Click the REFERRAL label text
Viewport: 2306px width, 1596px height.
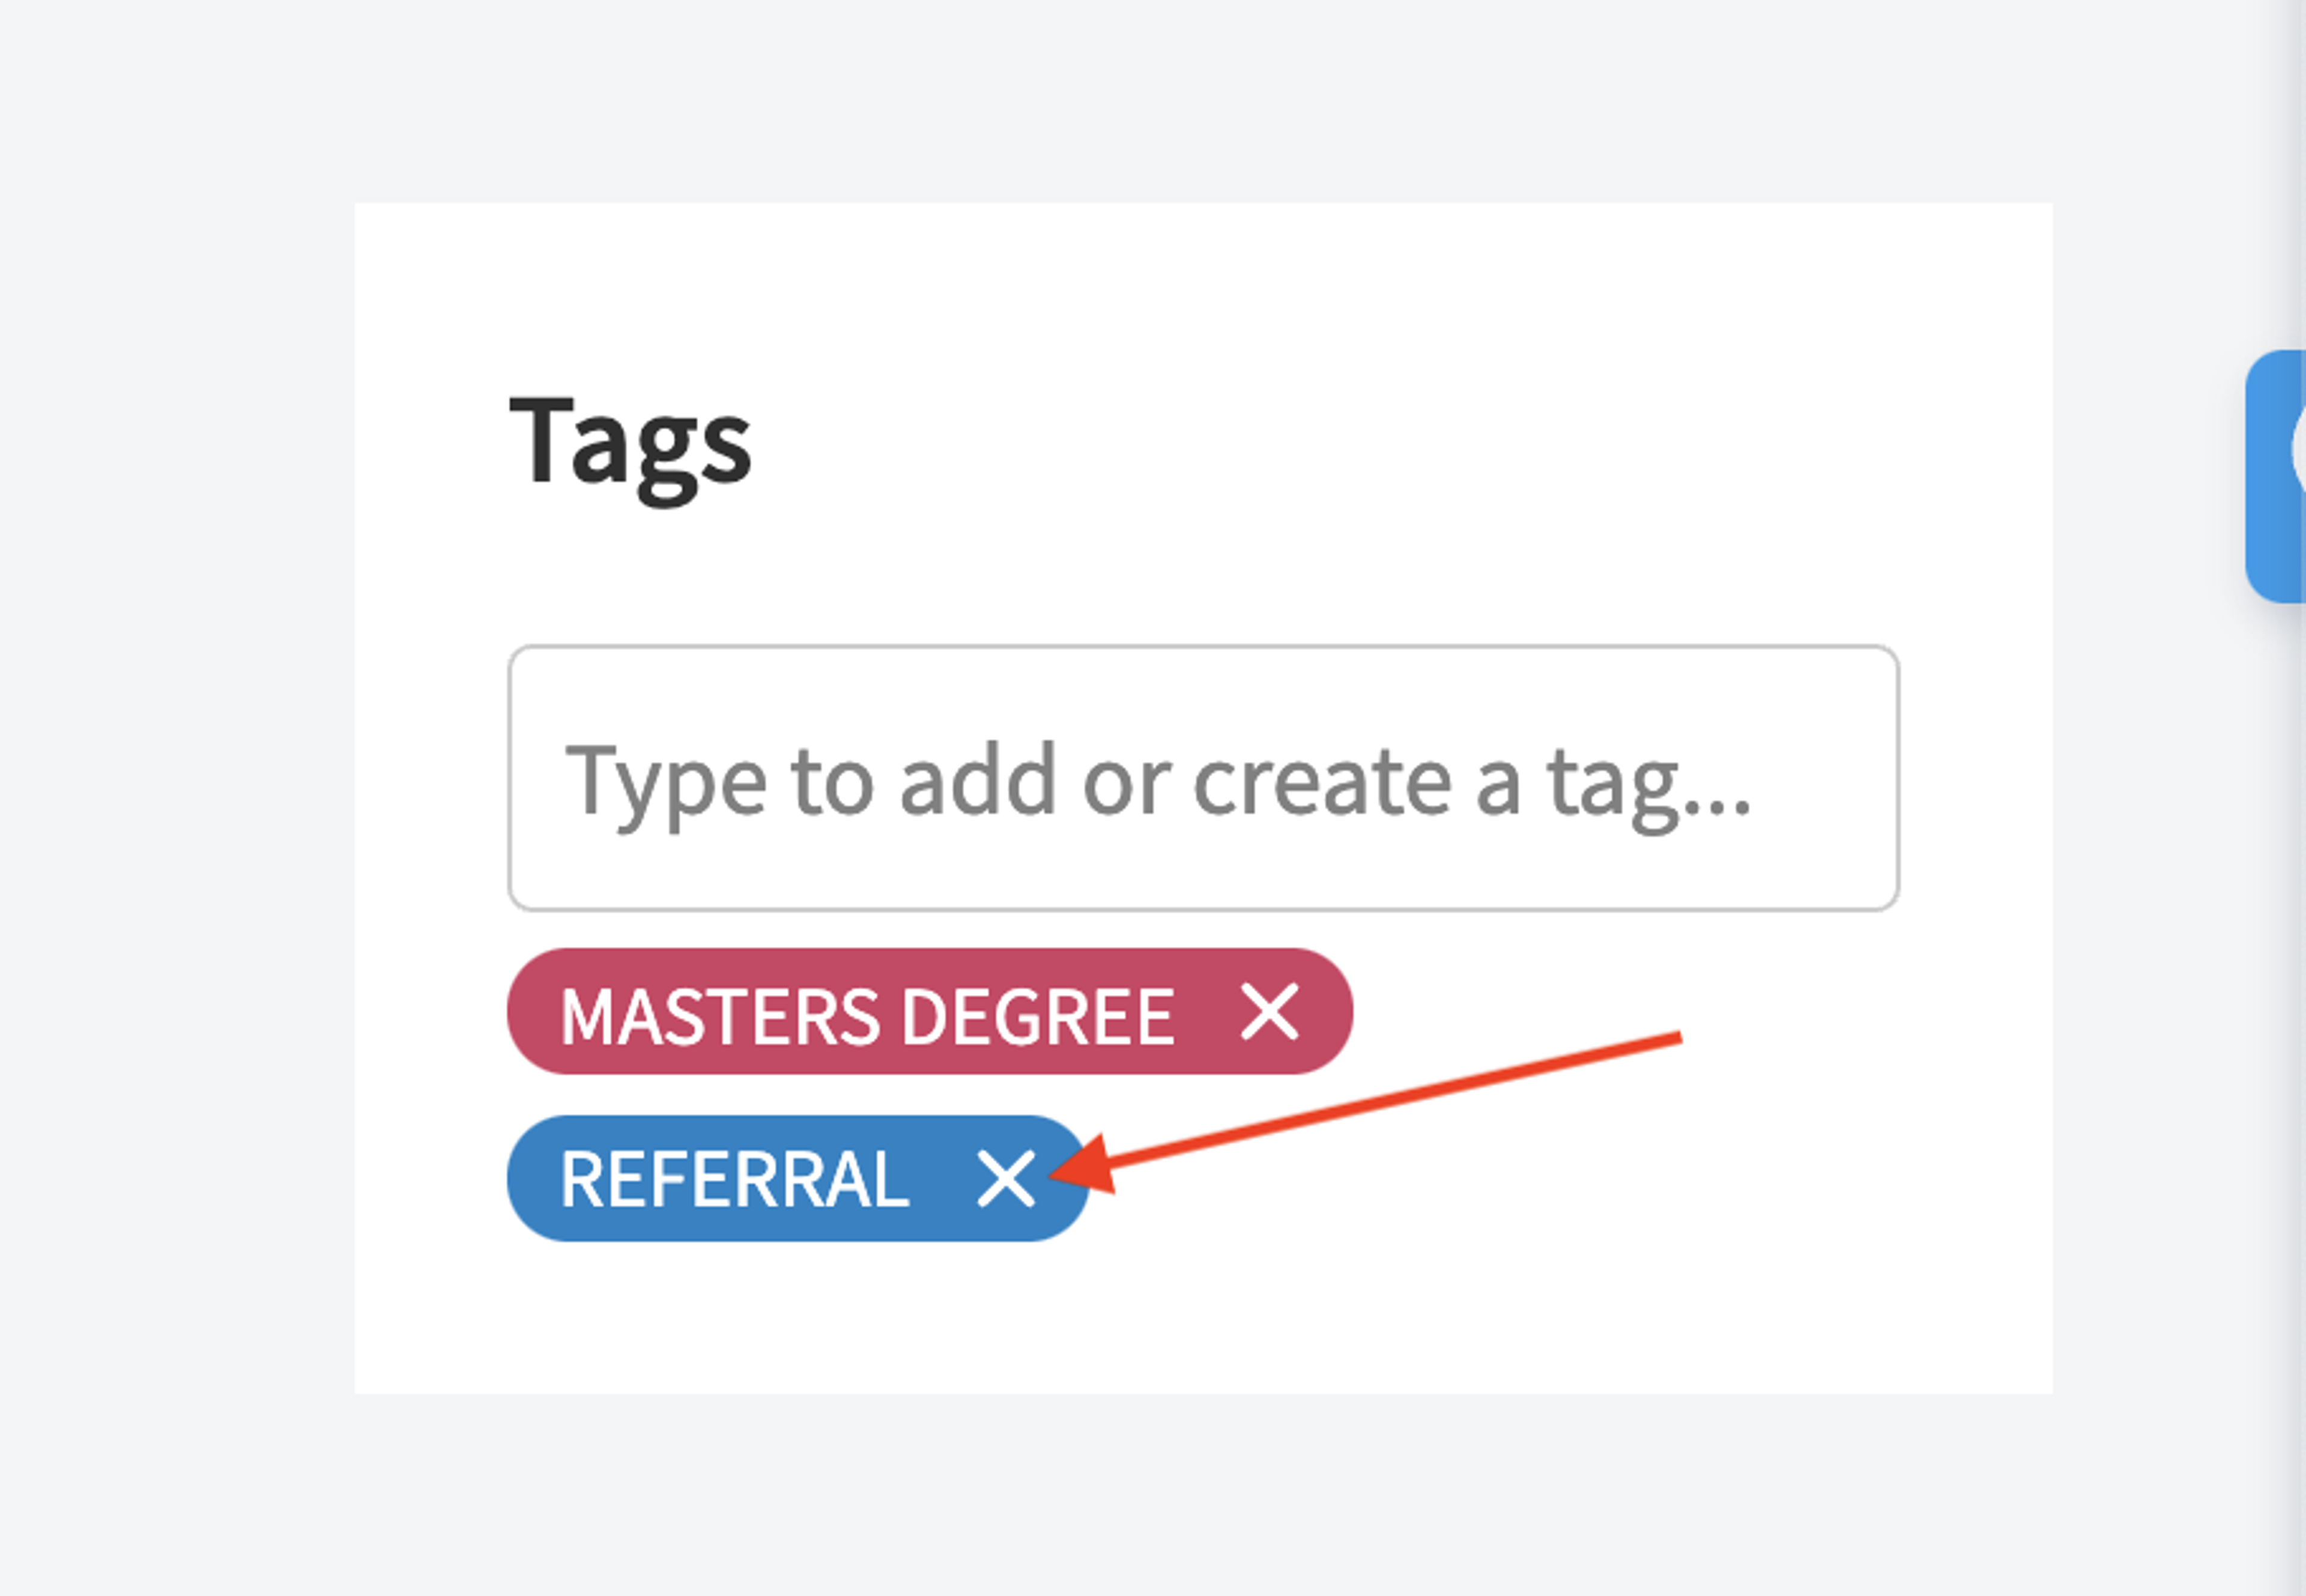[x=734, y=1179]
